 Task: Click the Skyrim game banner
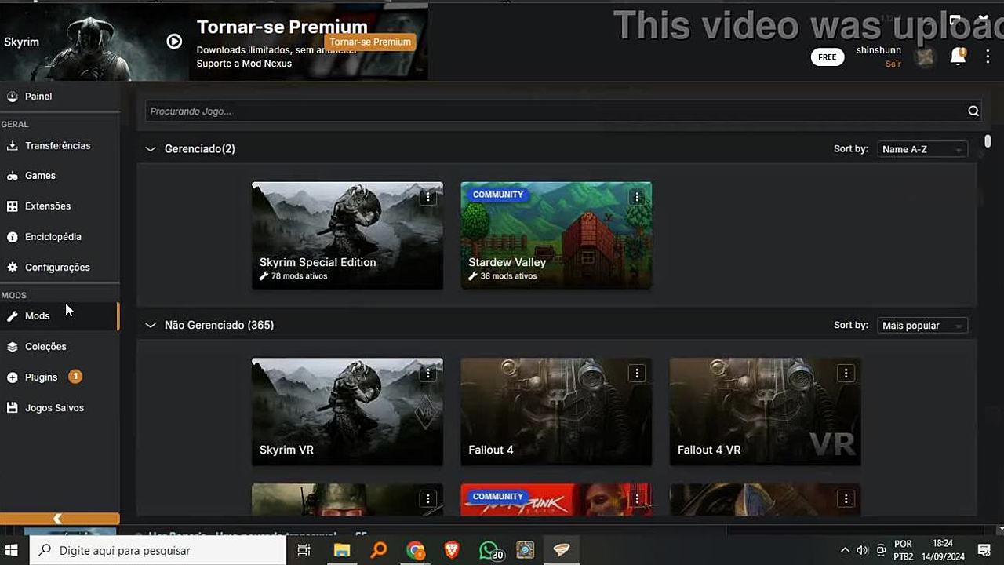click(x=94, y=42)
